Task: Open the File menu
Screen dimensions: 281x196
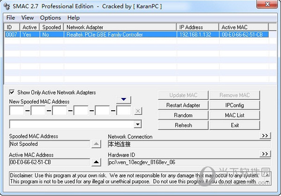Action: click(x=11, y=18)
